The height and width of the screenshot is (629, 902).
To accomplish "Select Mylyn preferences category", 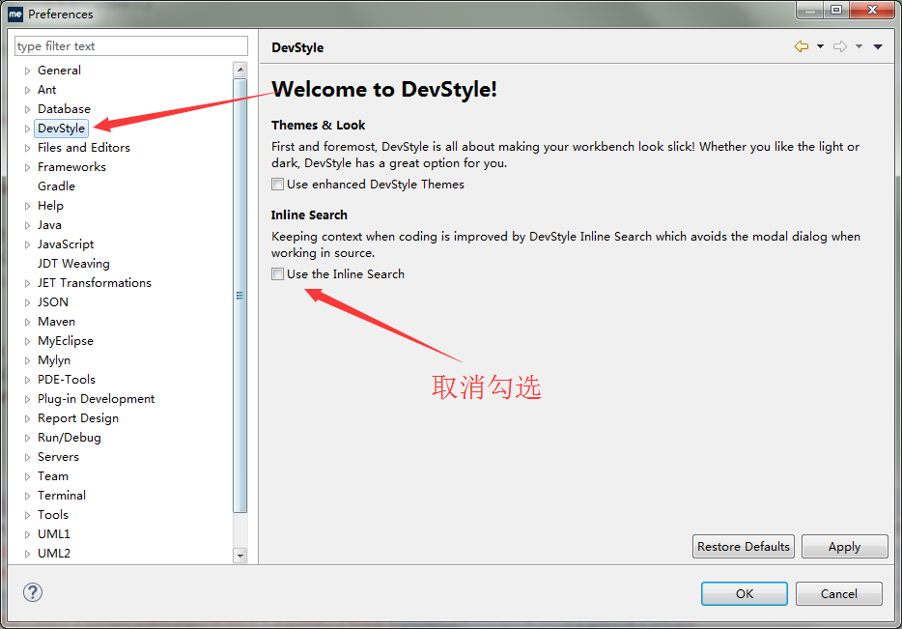I will (x=54, y=360).
